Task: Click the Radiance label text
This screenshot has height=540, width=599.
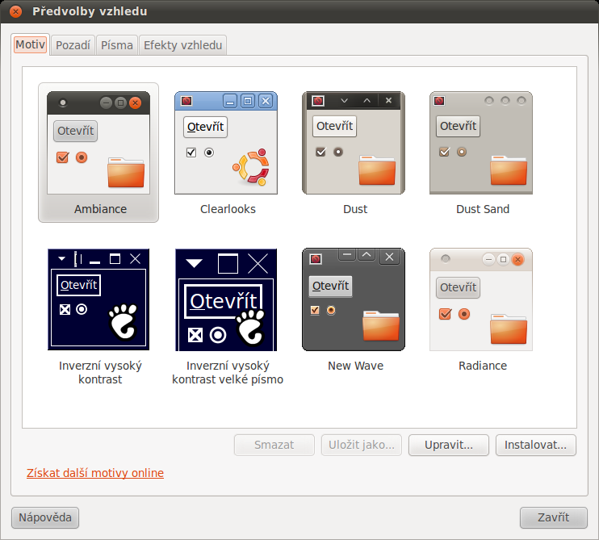Action: pyautogui.click(x=483, y=366)
